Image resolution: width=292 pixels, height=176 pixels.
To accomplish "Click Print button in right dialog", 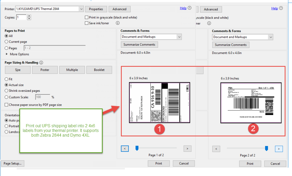I will (250, 163).
